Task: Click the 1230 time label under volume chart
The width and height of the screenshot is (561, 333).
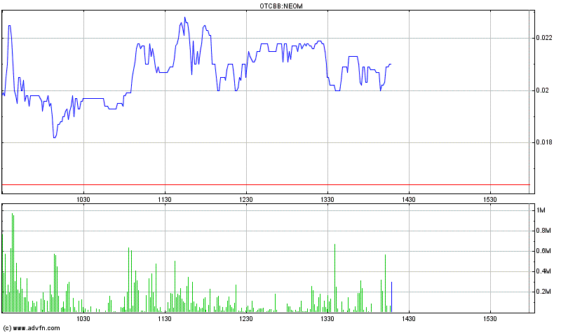Action: [246, 319]
